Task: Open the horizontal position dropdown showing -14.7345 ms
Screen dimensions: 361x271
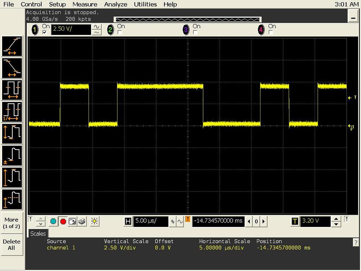Action: tap(218, 221)
